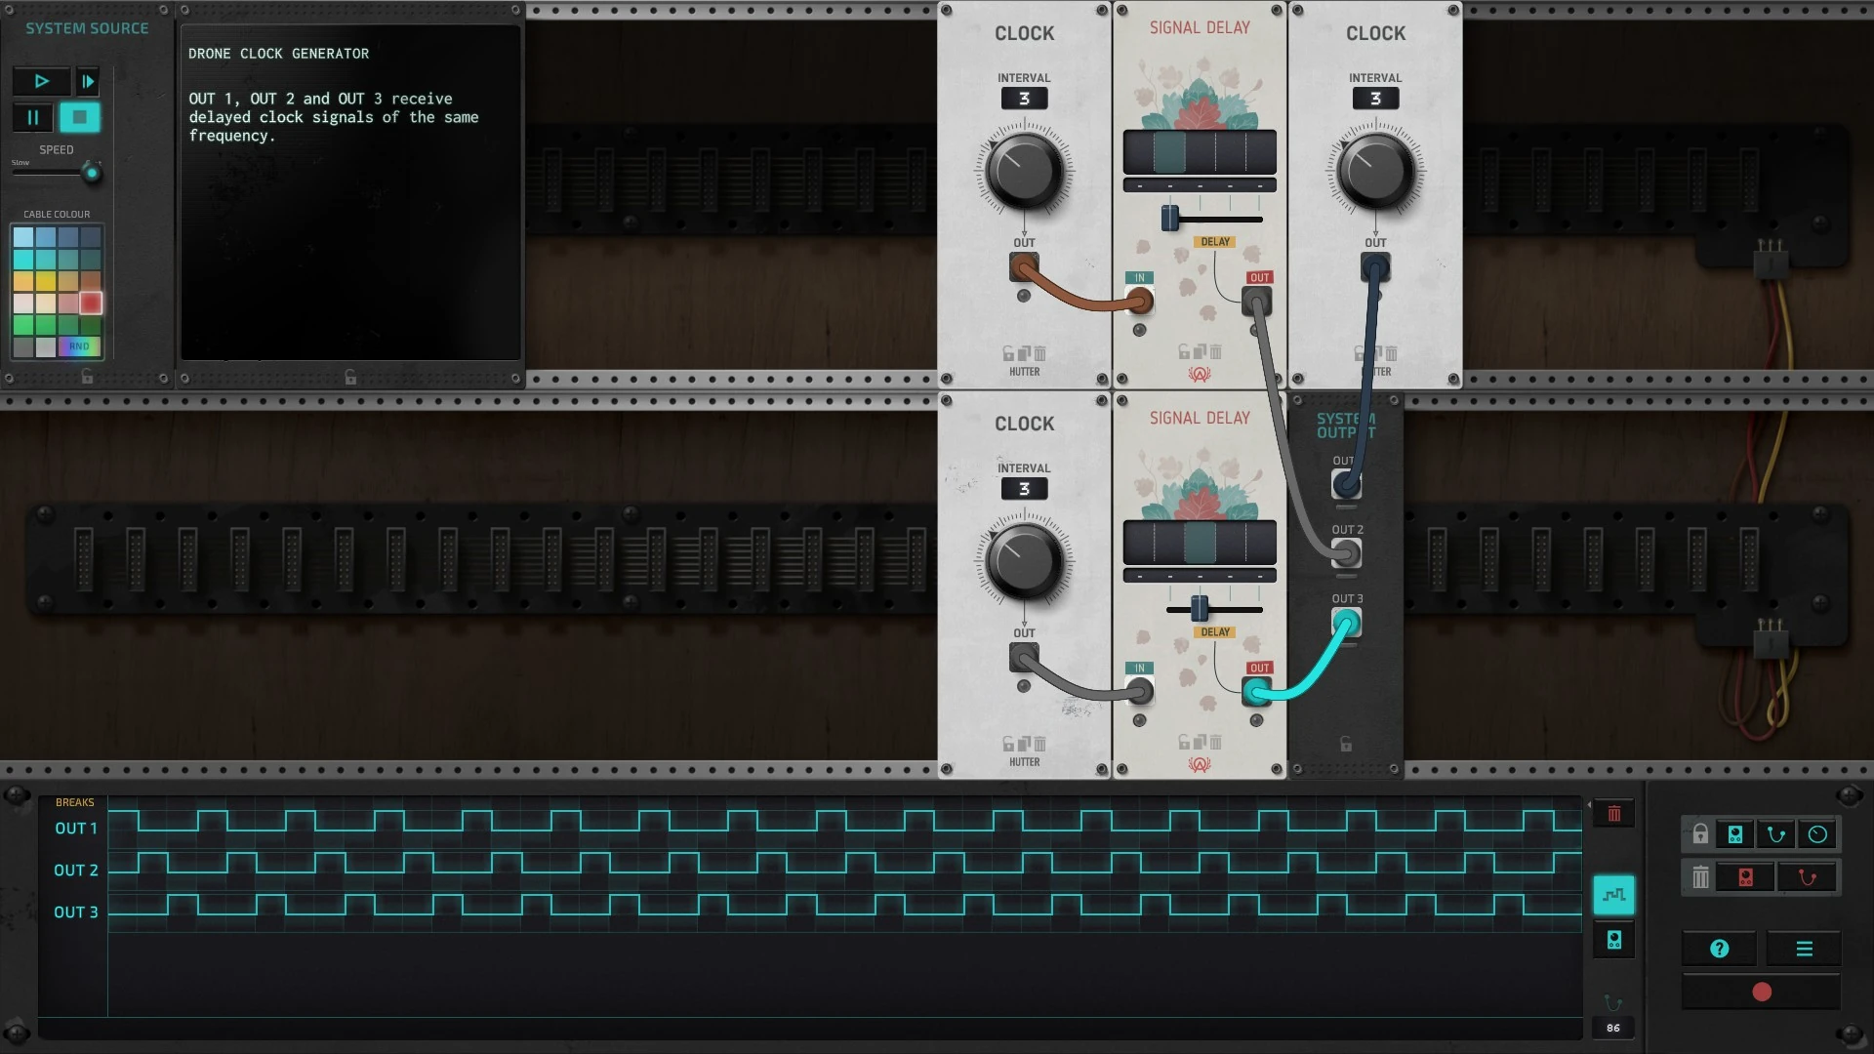
Task: Toggle lock cables icon in lock row
Action: [x=1776, y=834]
